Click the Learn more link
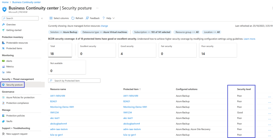Viewport: 273px width, 138px height. (x=250, y=39)
